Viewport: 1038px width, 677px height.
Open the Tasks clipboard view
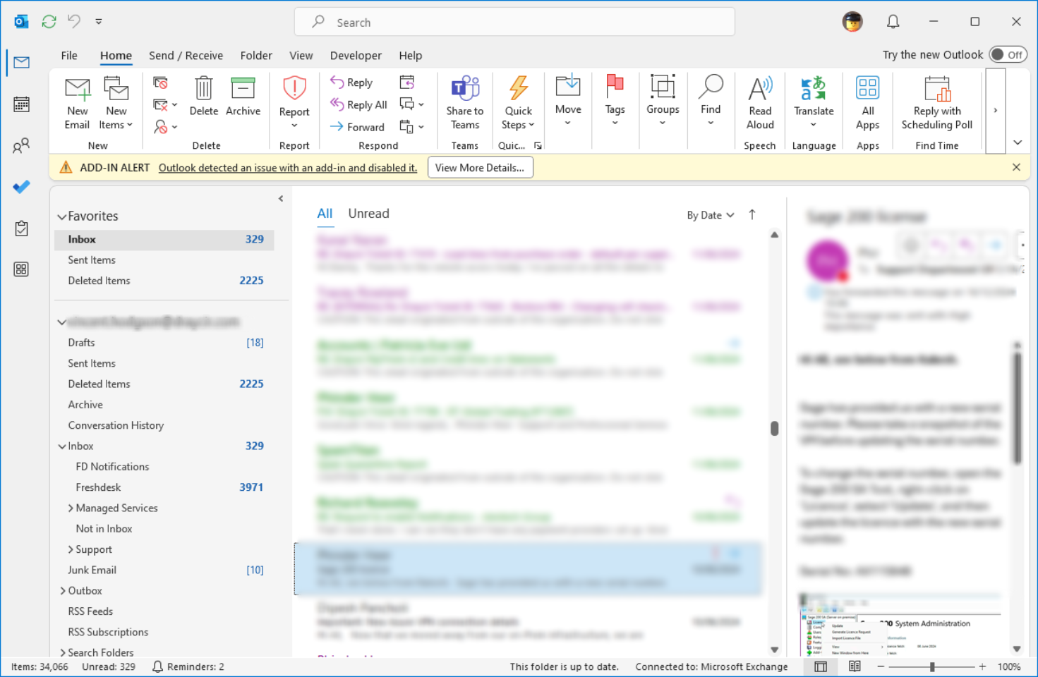(22, 228)
